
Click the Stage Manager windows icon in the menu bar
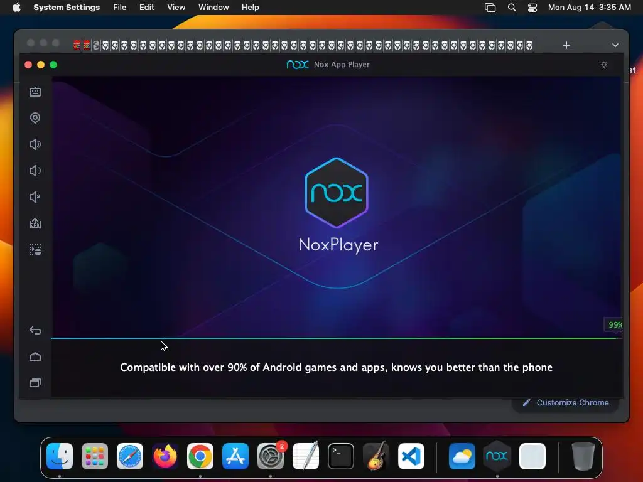tap(490, 8)
